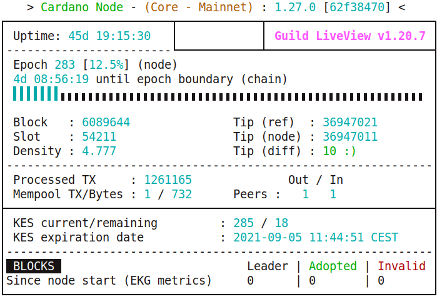This screenshot has width=437, height=299.
Task: Click the Out / In header
Action: pyautogui.click(x=316, y=180)
